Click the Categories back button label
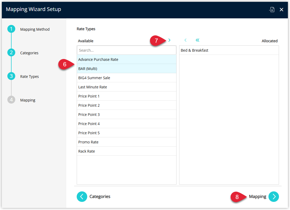The width and height of the screenshot is (290, 210). click(100, 197)
